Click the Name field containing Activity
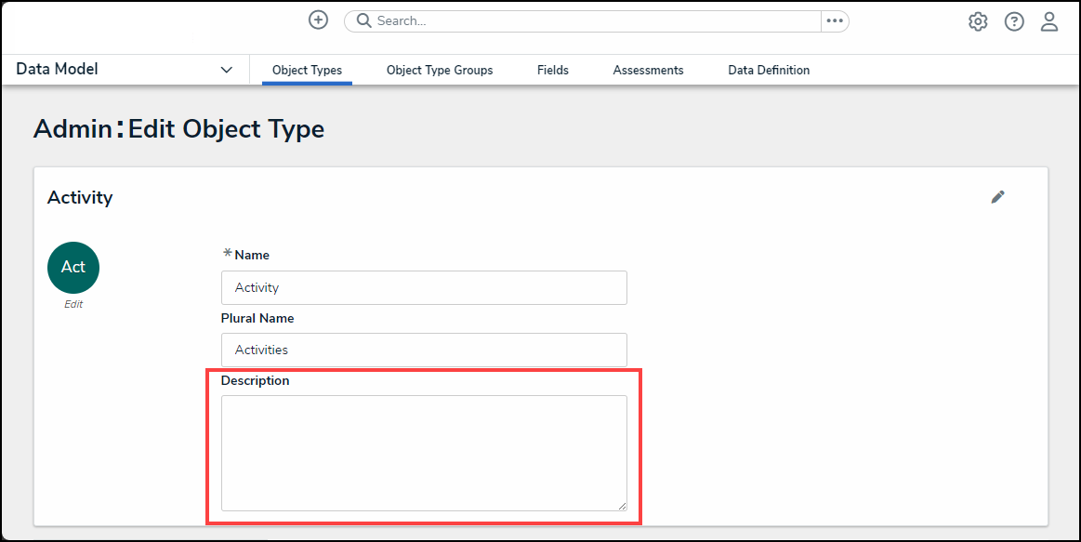Viewport: 1081px width, 542px height. 424,288
